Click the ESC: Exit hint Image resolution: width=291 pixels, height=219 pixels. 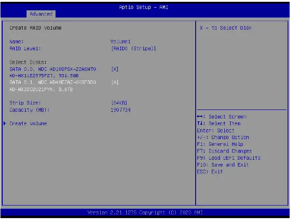pyautogui.click(x=210, y=172)
